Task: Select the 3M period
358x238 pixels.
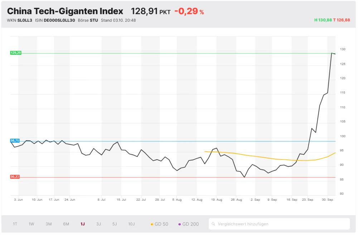Action: [48, 224]
